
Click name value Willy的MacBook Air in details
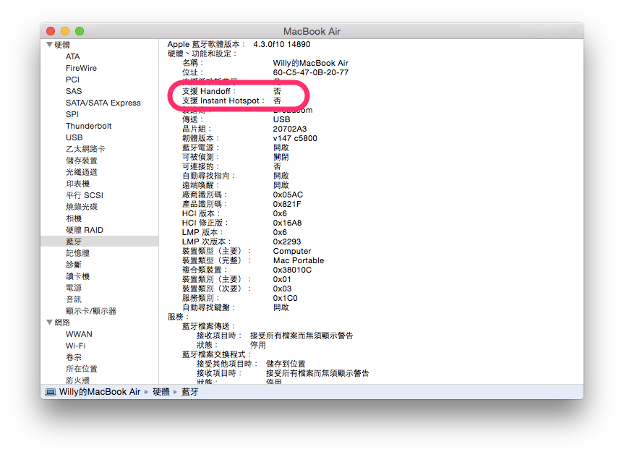coord(310,63)
